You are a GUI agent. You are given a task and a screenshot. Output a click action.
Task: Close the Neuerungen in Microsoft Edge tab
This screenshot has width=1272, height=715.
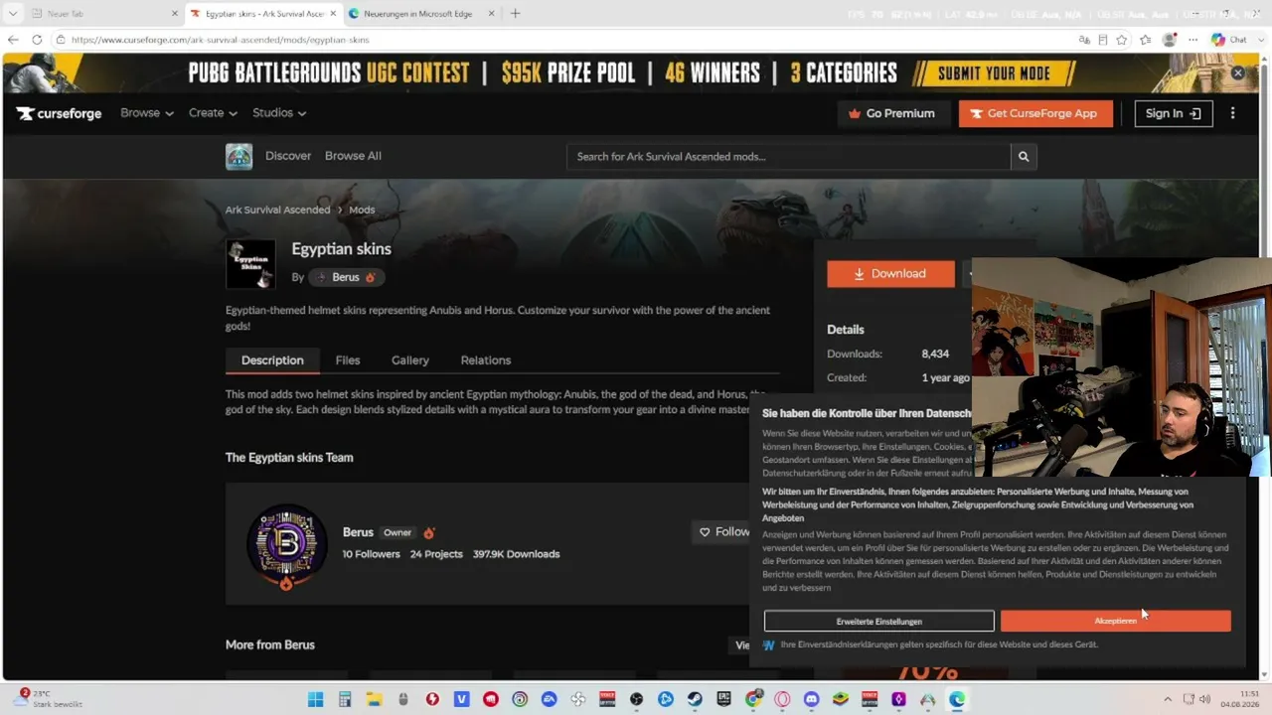pos(490,14)
